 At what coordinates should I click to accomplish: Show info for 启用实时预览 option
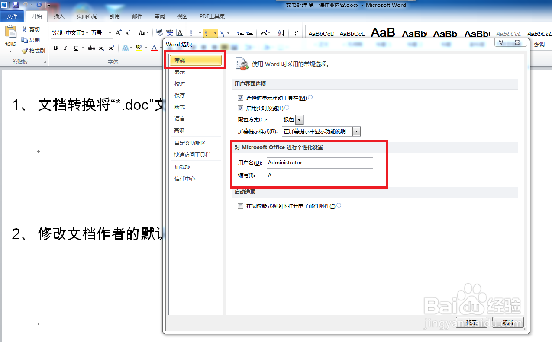tap(287, 108)
